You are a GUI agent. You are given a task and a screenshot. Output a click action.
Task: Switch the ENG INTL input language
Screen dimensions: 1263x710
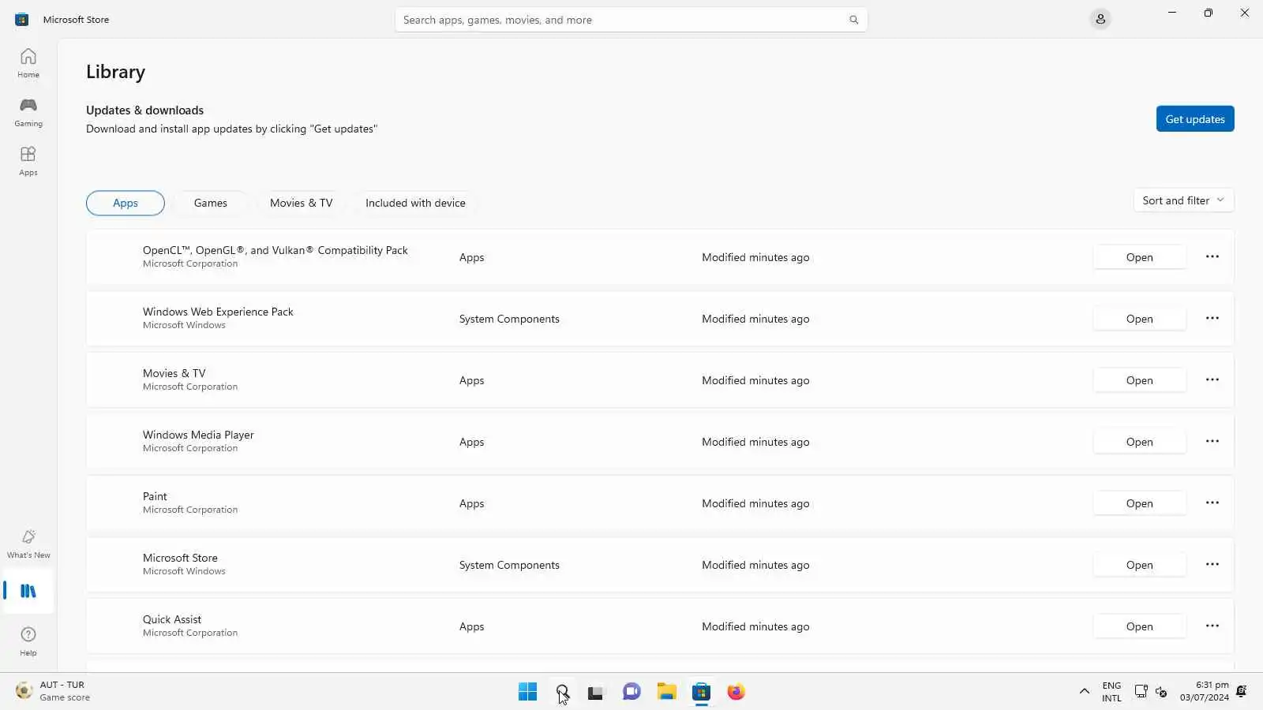coord(1111,691)
